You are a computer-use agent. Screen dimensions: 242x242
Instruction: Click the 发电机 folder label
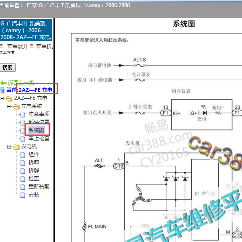point(29,146)
